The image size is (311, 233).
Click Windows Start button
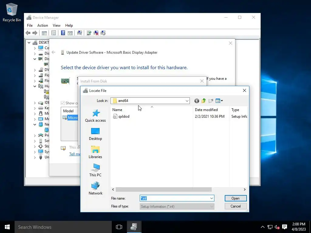(x=7, y=227)
